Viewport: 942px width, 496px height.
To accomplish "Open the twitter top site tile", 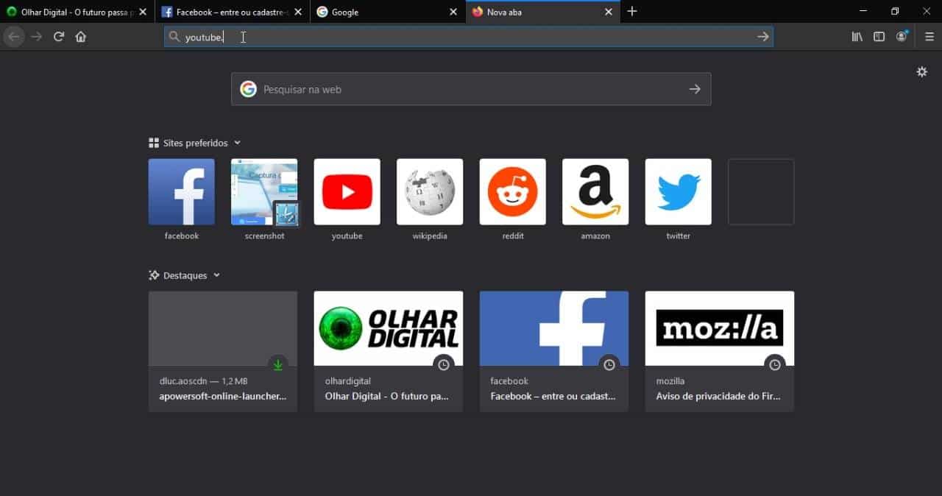I will click(x=679, y=192).
